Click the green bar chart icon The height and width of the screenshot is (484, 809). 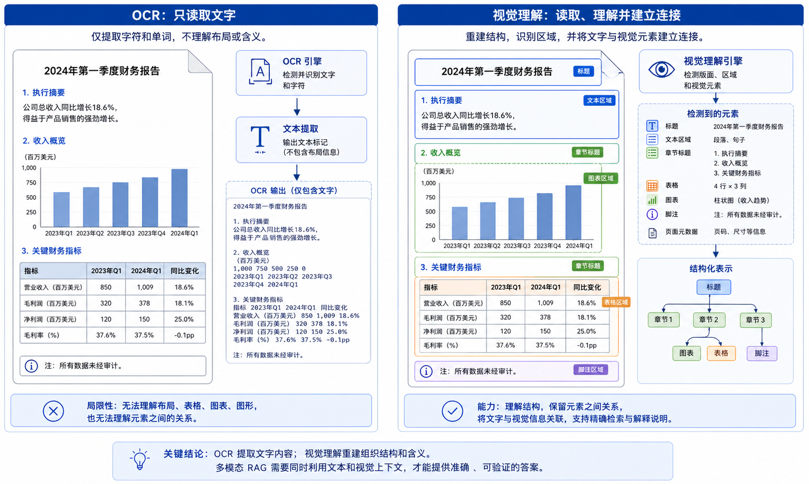coord(652,200)
